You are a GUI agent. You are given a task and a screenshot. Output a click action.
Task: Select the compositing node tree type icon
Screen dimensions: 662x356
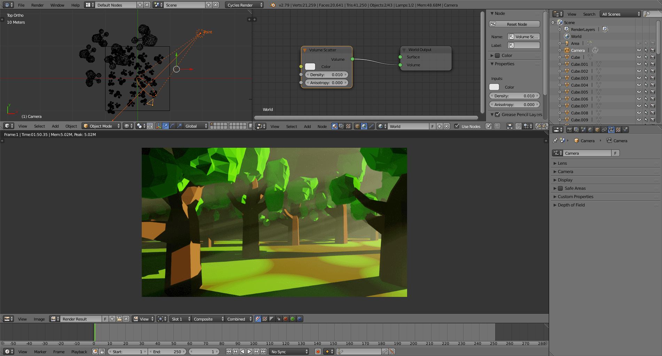coord(341,126)
